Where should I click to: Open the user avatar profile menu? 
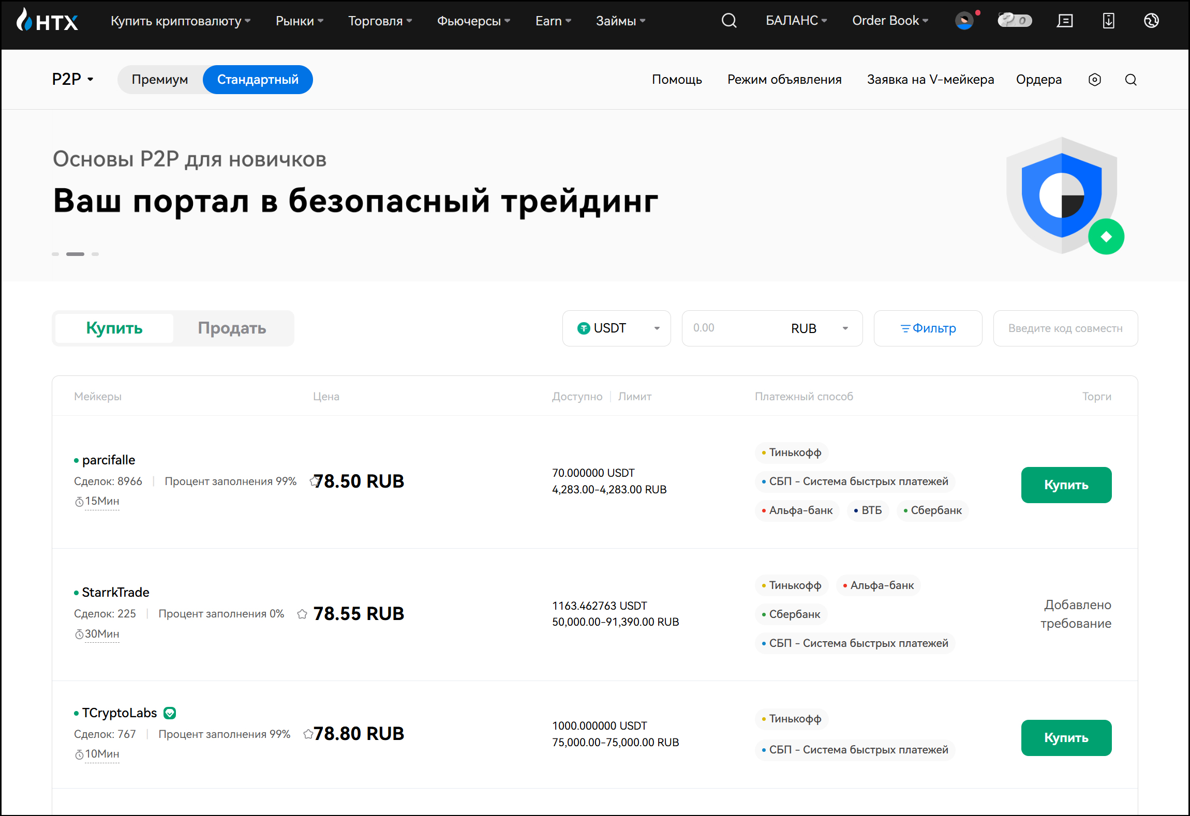[x=964, y=21]
